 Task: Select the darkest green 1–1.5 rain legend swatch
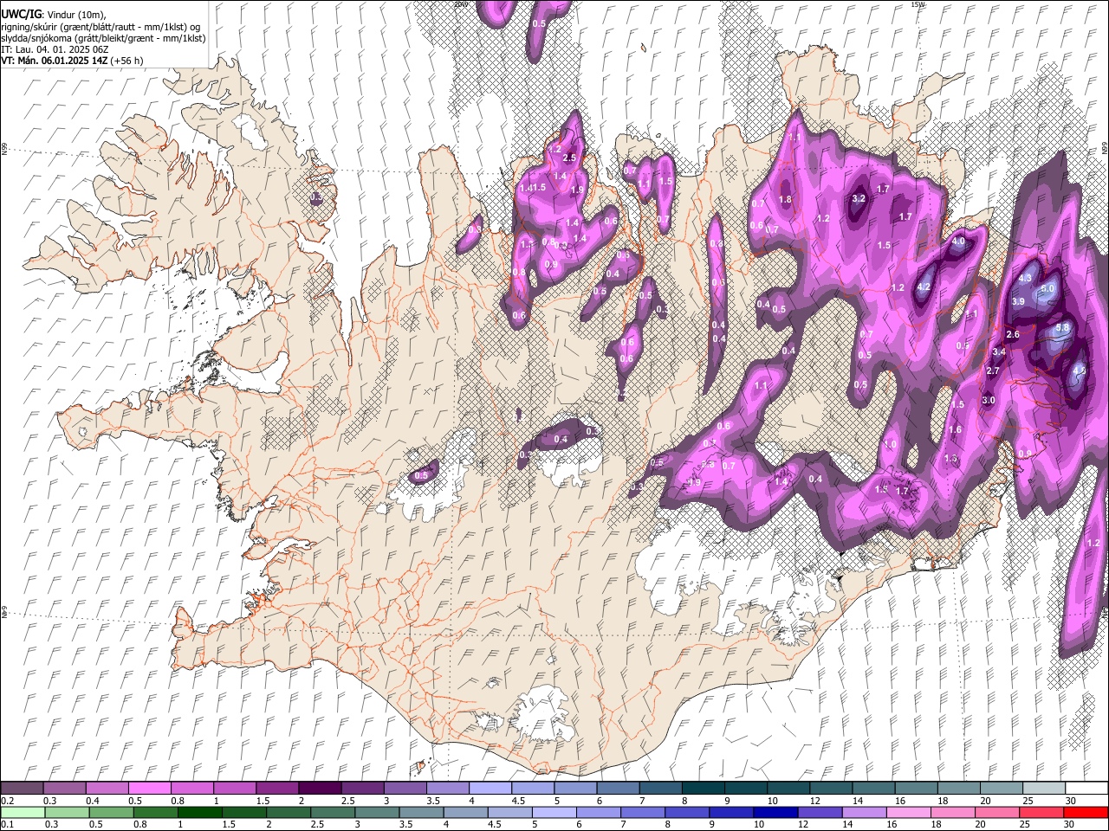coord(199,812)
